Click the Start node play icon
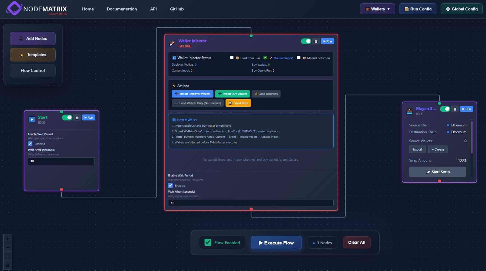 32,119
